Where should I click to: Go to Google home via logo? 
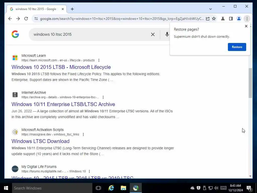(x=15, y=34)
